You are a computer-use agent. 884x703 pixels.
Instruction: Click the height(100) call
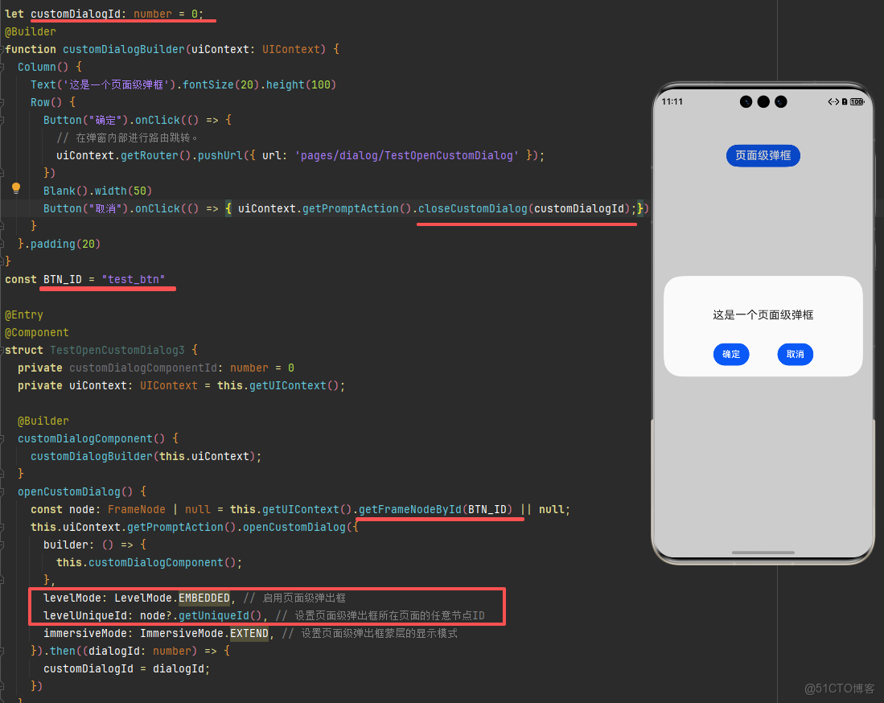301,84
